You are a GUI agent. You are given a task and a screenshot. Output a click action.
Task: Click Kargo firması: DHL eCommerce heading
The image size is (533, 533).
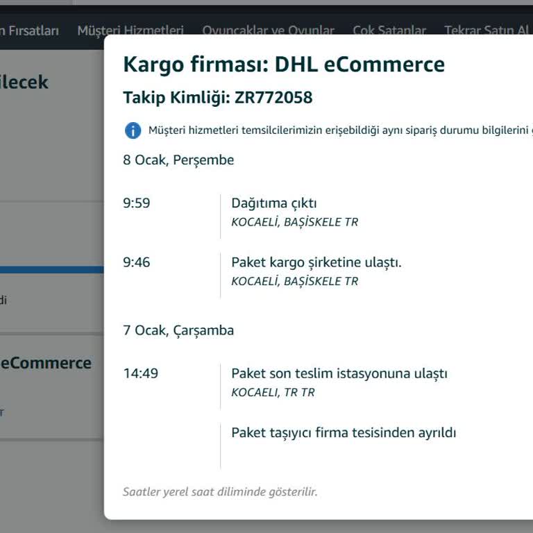tap(284, 65)
